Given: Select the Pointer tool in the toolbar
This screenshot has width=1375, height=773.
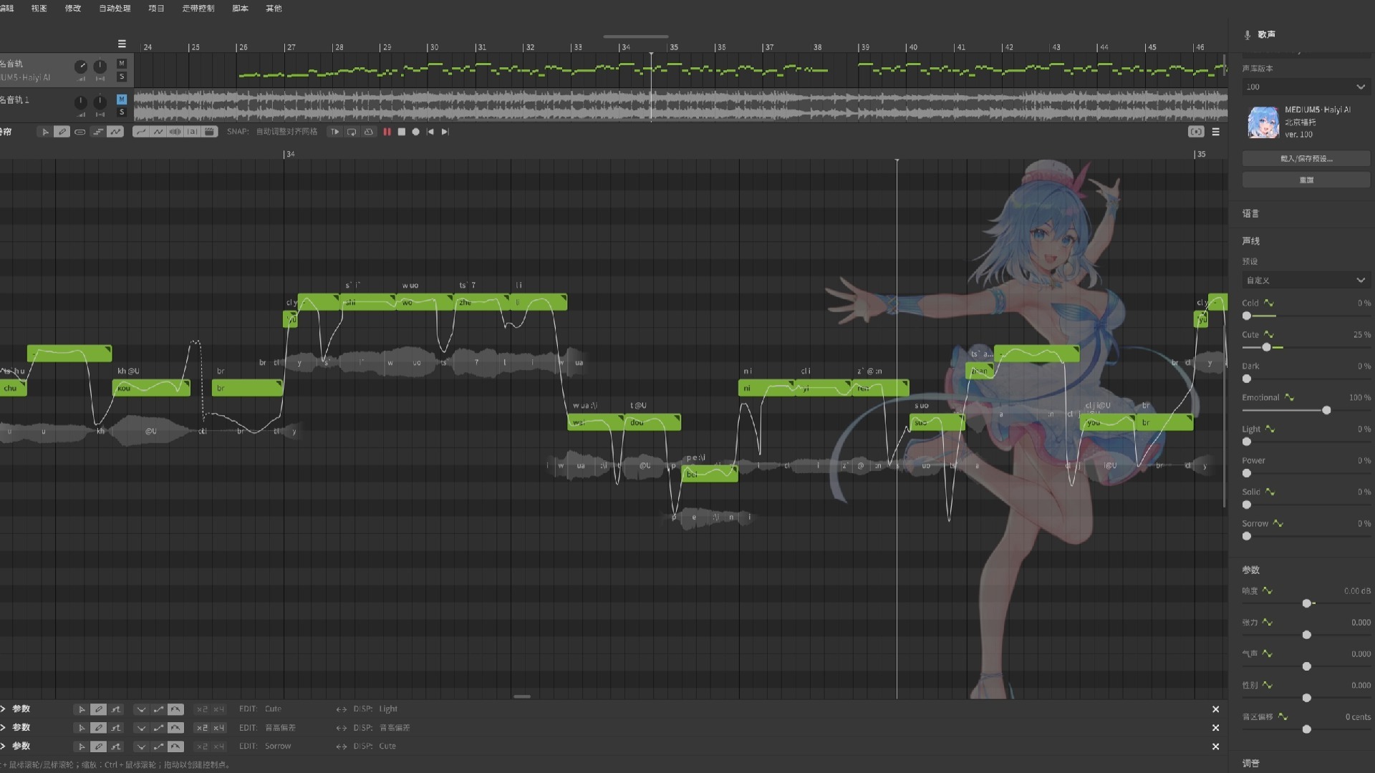Looking at the screenshot, I should pos(45,132).
